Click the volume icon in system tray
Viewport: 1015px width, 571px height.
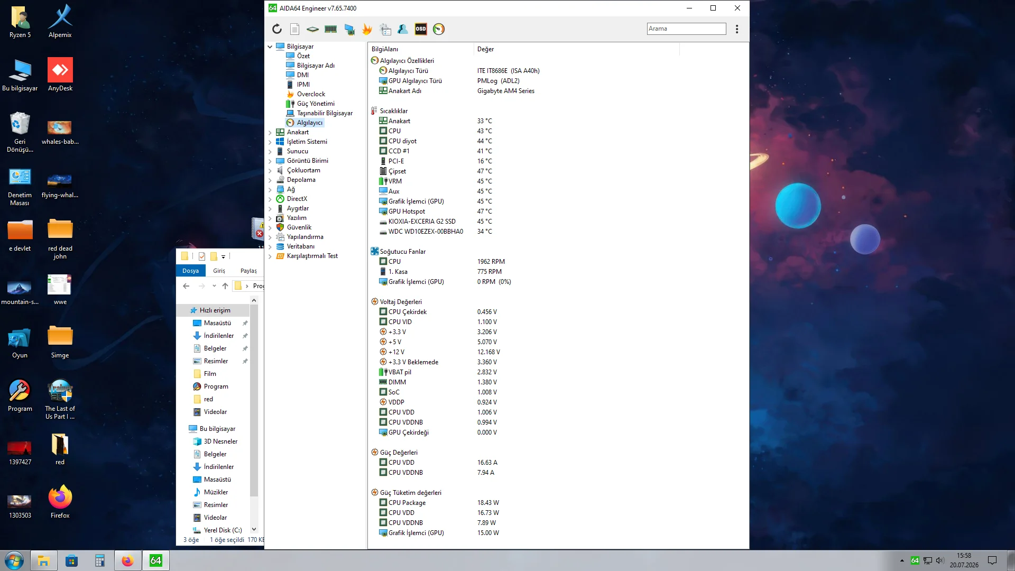[x=940, y=560]
